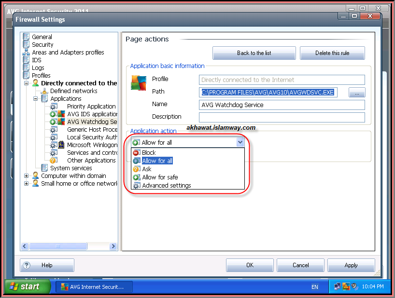
Task: Click the gear icon next to Priority Application
Action: point(54,107)
